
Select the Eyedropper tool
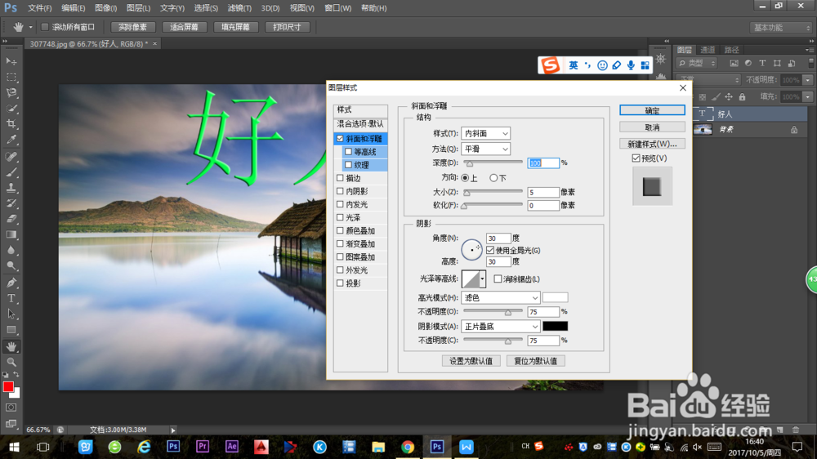coord(11,140)
